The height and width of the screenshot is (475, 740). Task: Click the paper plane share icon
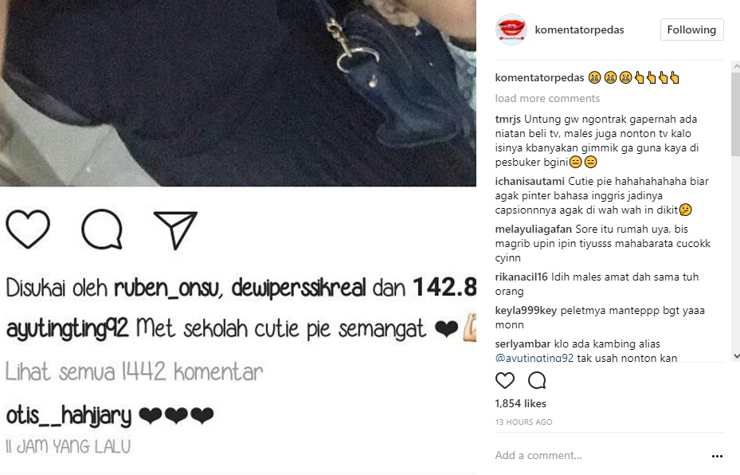coord(175,230)
